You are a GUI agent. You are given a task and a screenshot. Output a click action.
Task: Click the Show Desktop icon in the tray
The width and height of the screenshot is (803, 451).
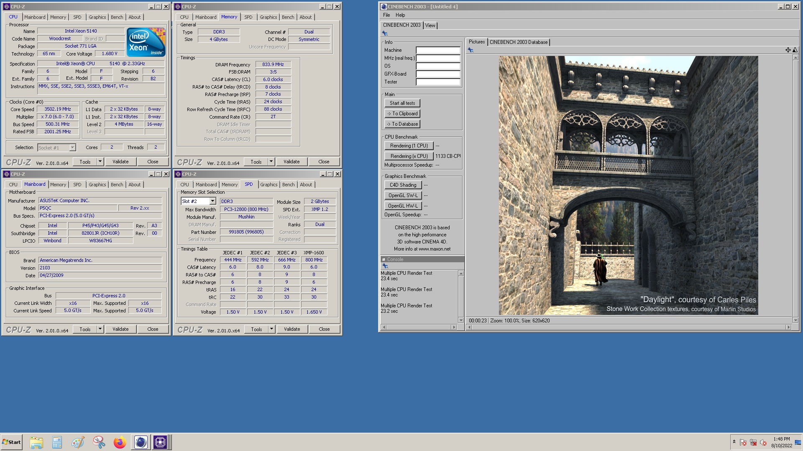click(798, 442)
